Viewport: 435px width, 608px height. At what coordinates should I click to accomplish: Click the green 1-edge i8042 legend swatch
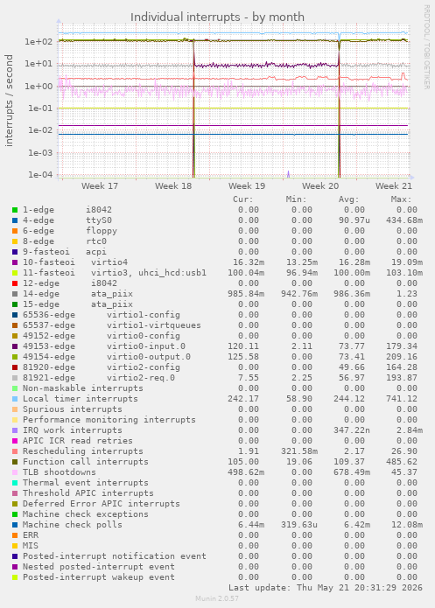[x=15, y=210]
